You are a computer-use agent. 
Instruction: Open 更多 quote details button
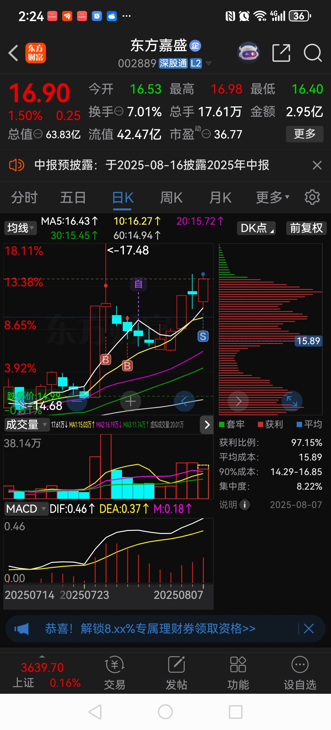305,134
